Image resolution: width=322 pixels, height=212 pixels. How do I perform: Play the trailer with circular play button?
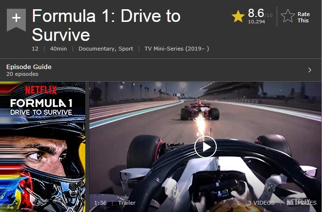tap(206, 147)
